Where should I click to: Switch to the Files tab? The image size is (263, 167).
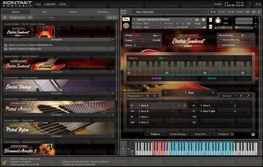(x=44, y=12)
